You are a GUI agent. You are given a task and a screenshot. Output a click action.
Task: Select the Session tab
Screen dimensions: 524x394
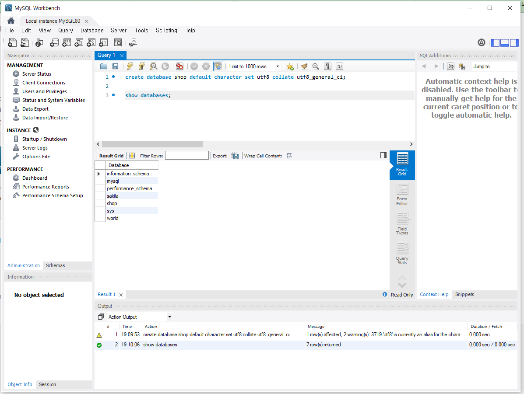[47, 384]
